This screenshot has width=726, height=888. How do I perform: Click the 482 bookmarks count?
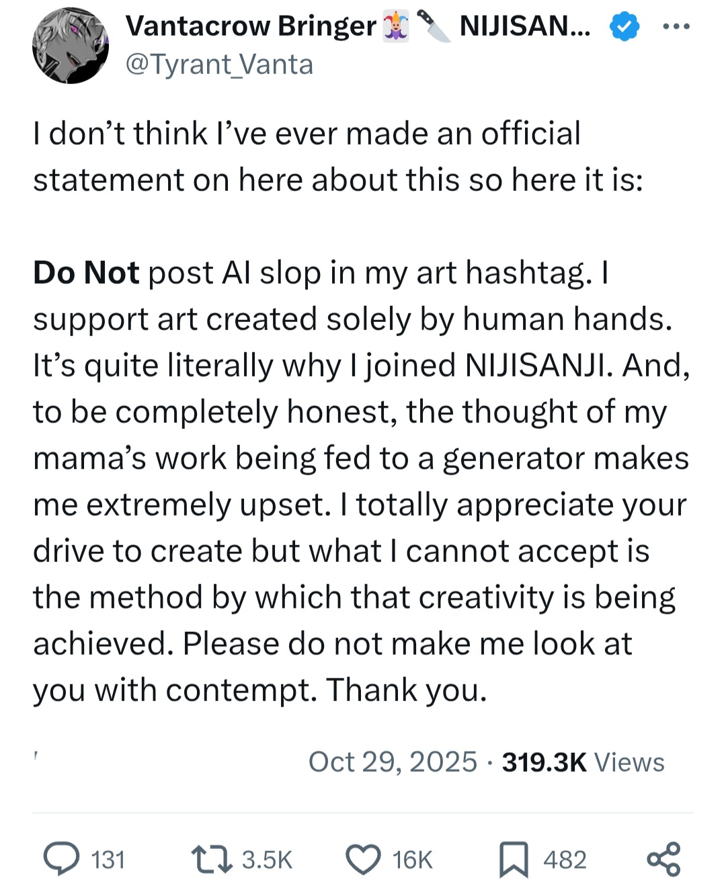click(565, 860)
